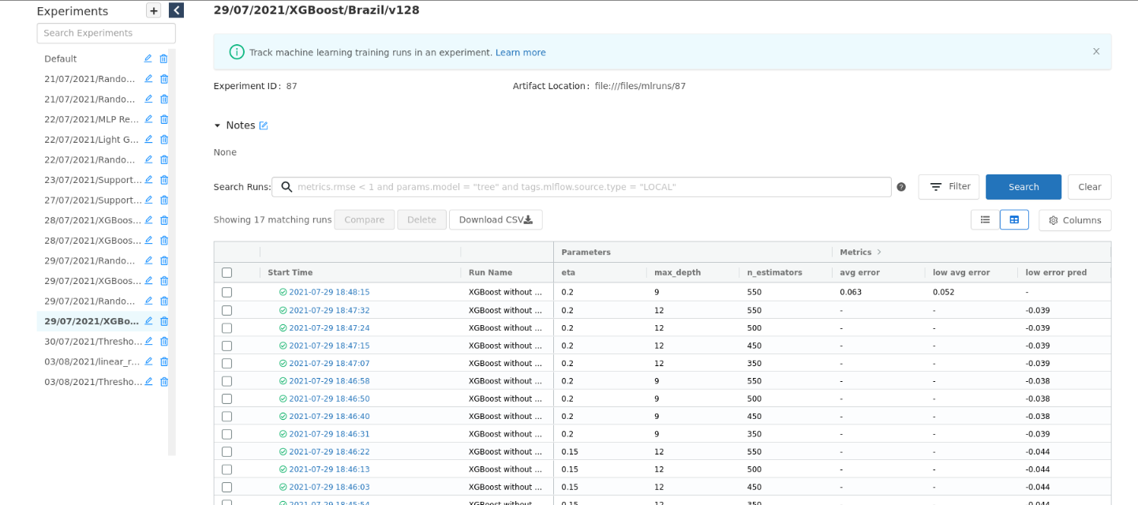The width and height of the screenshot is (1138, 505).
Task: Open the run started 2021-07-29 18:46:58
Action: pyautogui.click(x=329, y=381)
